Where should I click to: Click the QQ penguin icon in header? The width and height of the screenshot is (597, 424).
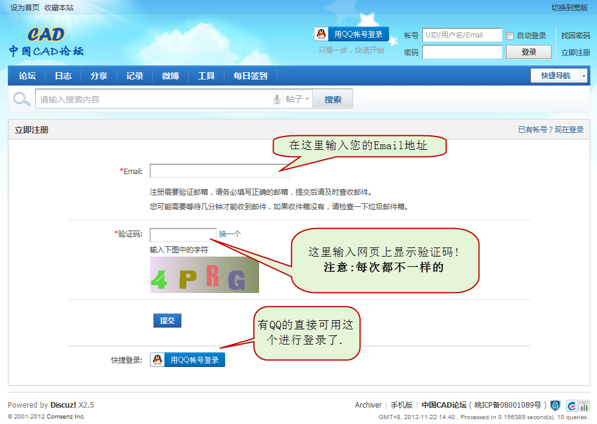click(x=322, y=34)
